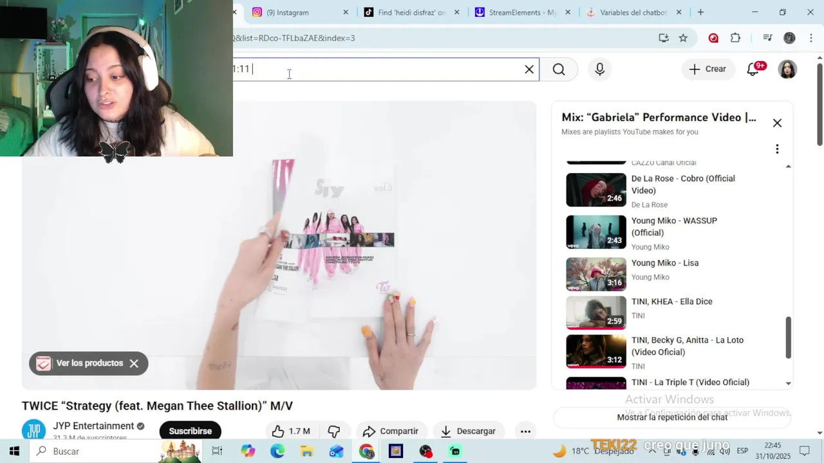Dislike the video with thumbs down
The image size is (824, 463).
click(333, 431)
